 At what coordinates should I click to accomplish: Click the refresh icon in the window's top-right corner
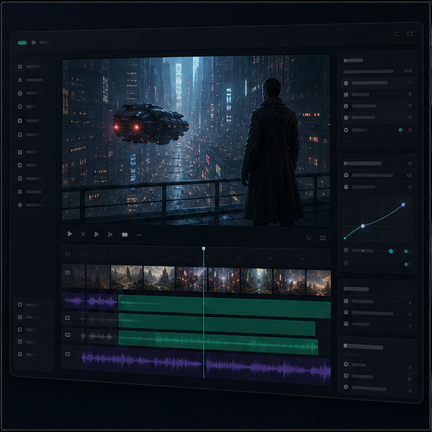[397, 34]
